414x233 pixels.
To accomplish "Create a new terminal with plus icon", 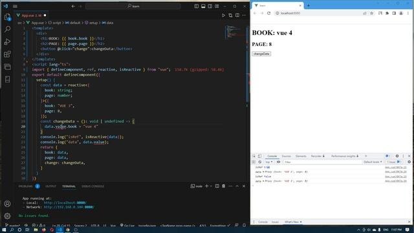I will [x=207, y=186].
